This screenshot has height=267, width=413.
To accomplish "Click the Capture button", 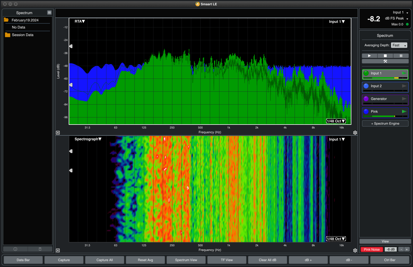I will coord(64,260).
